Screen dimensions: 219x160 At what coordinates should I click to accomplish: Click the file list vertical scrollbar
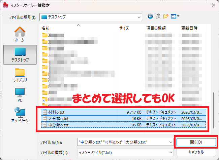[x=213, y=110]
